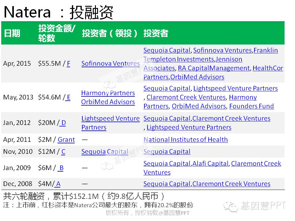Click Lightspeed Venture lead investor for Jan 2012
This screenshot has height=221, width=295.
click(110, 118)
